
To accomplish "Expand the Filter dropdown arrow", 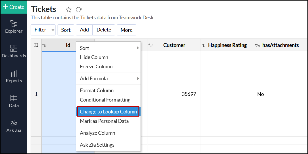I will (x=53, y=30).
